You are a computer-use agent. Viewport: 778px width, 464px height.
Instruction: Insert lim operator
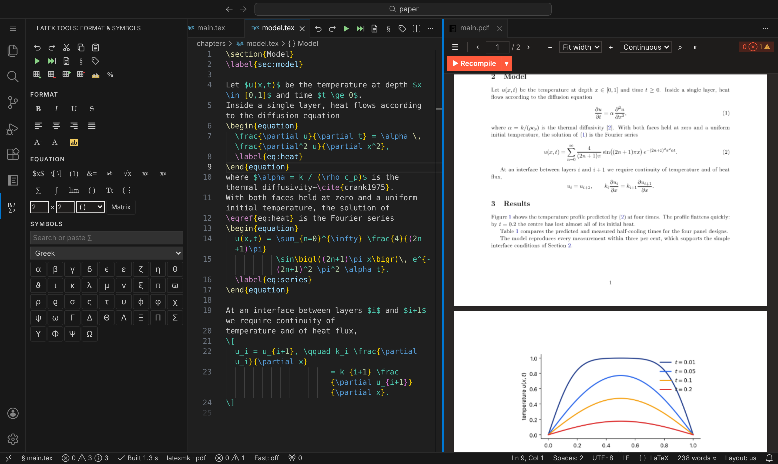pos(74,190)
